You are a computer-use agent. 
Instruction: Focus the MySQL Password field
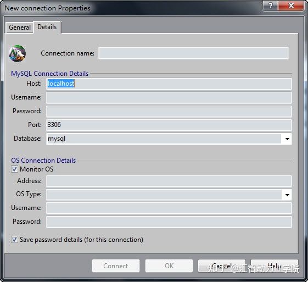169,111
